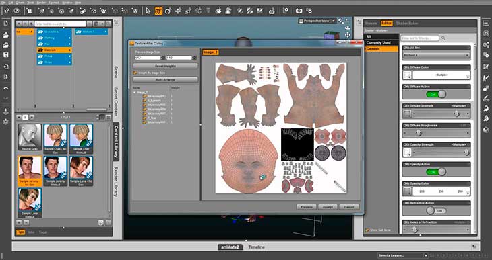Viewport: 492px width, 260px height.
Task: Collapse the Image_1 tree node
Action: [135, 93]
